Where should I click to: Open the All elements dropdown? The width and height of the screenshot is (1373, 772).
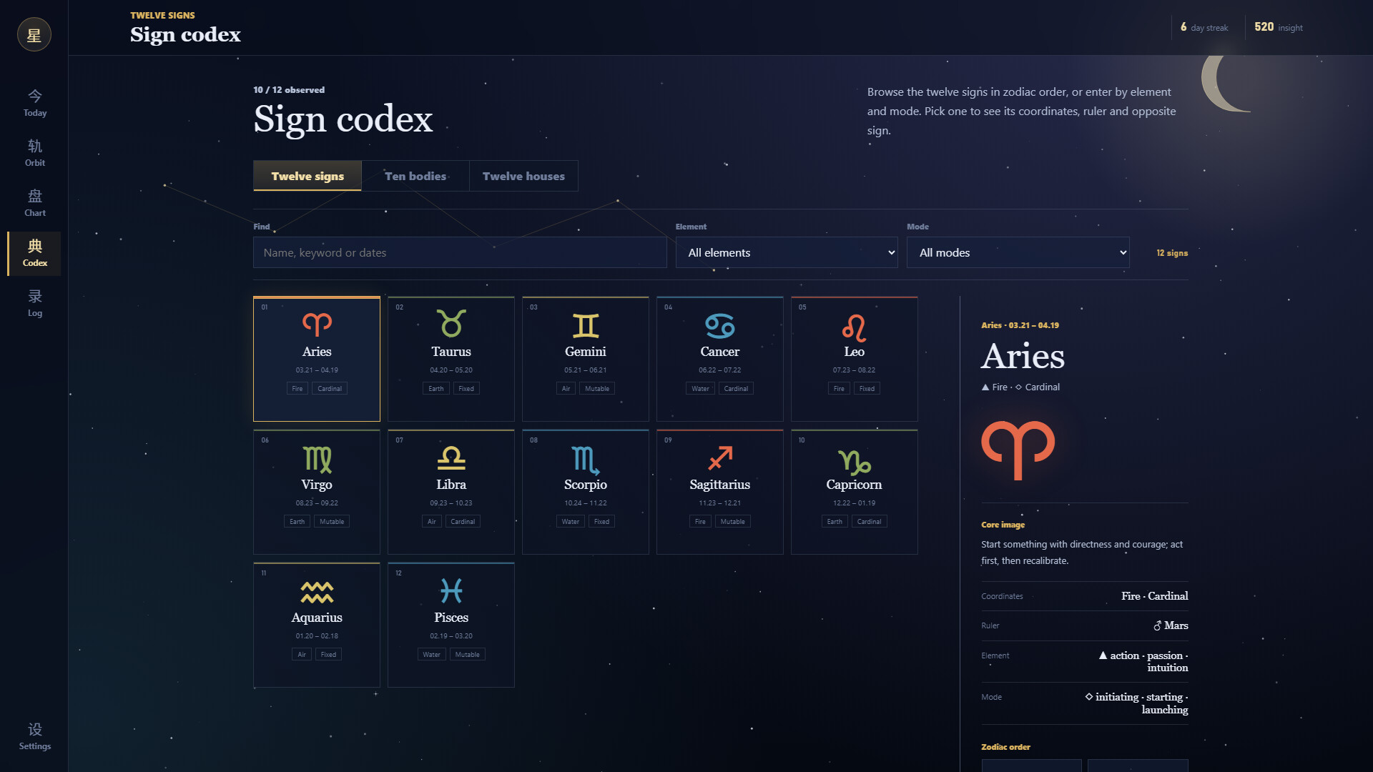(x=787, y=252)
